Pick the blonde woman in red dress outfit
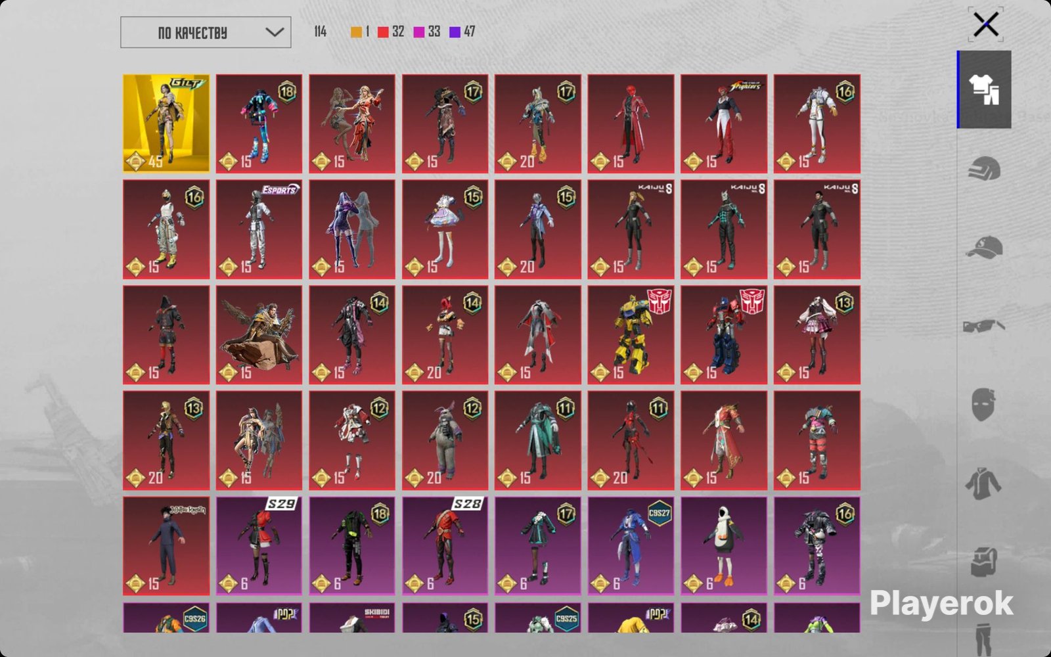The width and height of the screenshot is (1051, 657). click(x=352, y=124)
